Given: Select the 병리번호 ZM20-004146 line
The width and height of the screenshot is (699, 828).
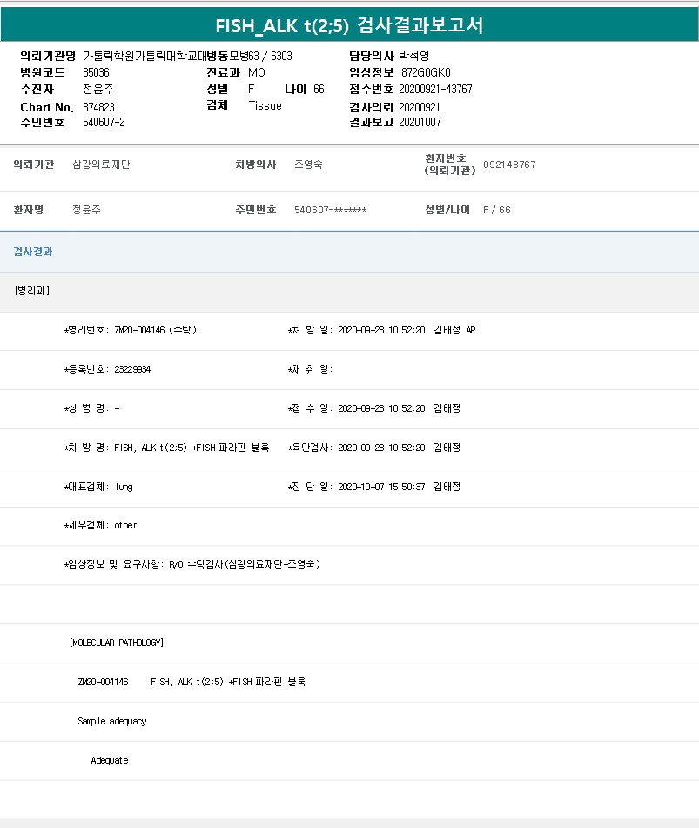Looking at the screenshot, I should [x=131, y=331].
